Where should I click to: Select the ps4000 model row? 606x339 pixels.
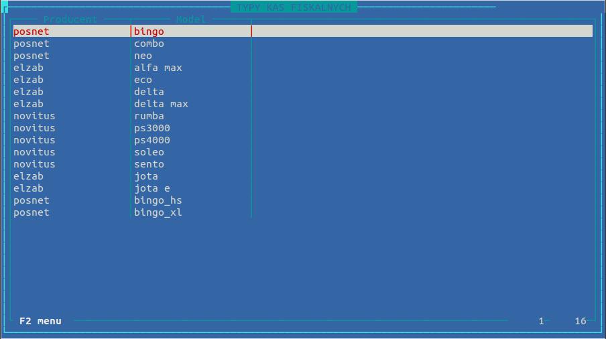coord(302,140)
